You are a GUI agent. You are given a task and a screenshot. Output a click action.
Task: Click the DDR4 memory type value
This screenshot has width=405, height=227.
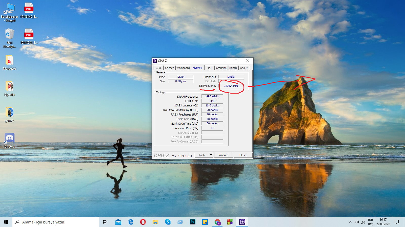pos(181,77)
